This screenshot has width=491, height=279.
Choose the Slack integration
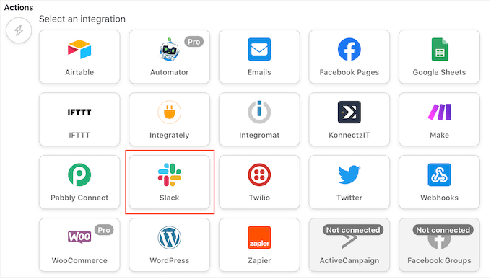pos(170,182)
